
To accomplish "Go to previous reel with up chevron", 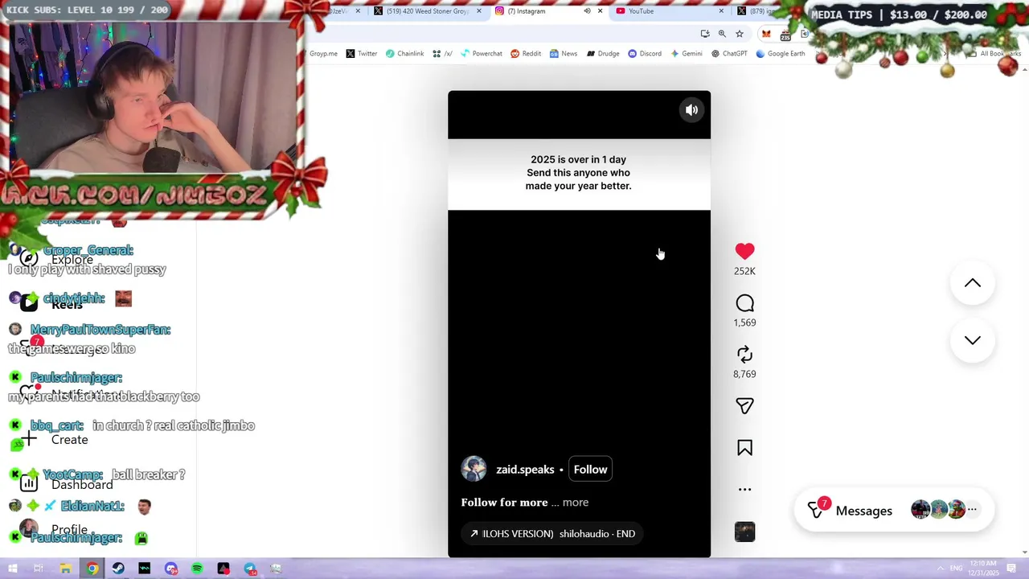I will point(973,283).
